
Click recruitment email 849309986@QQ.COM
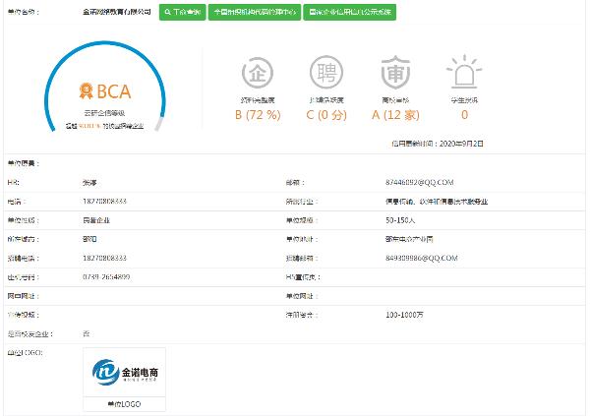423,258
